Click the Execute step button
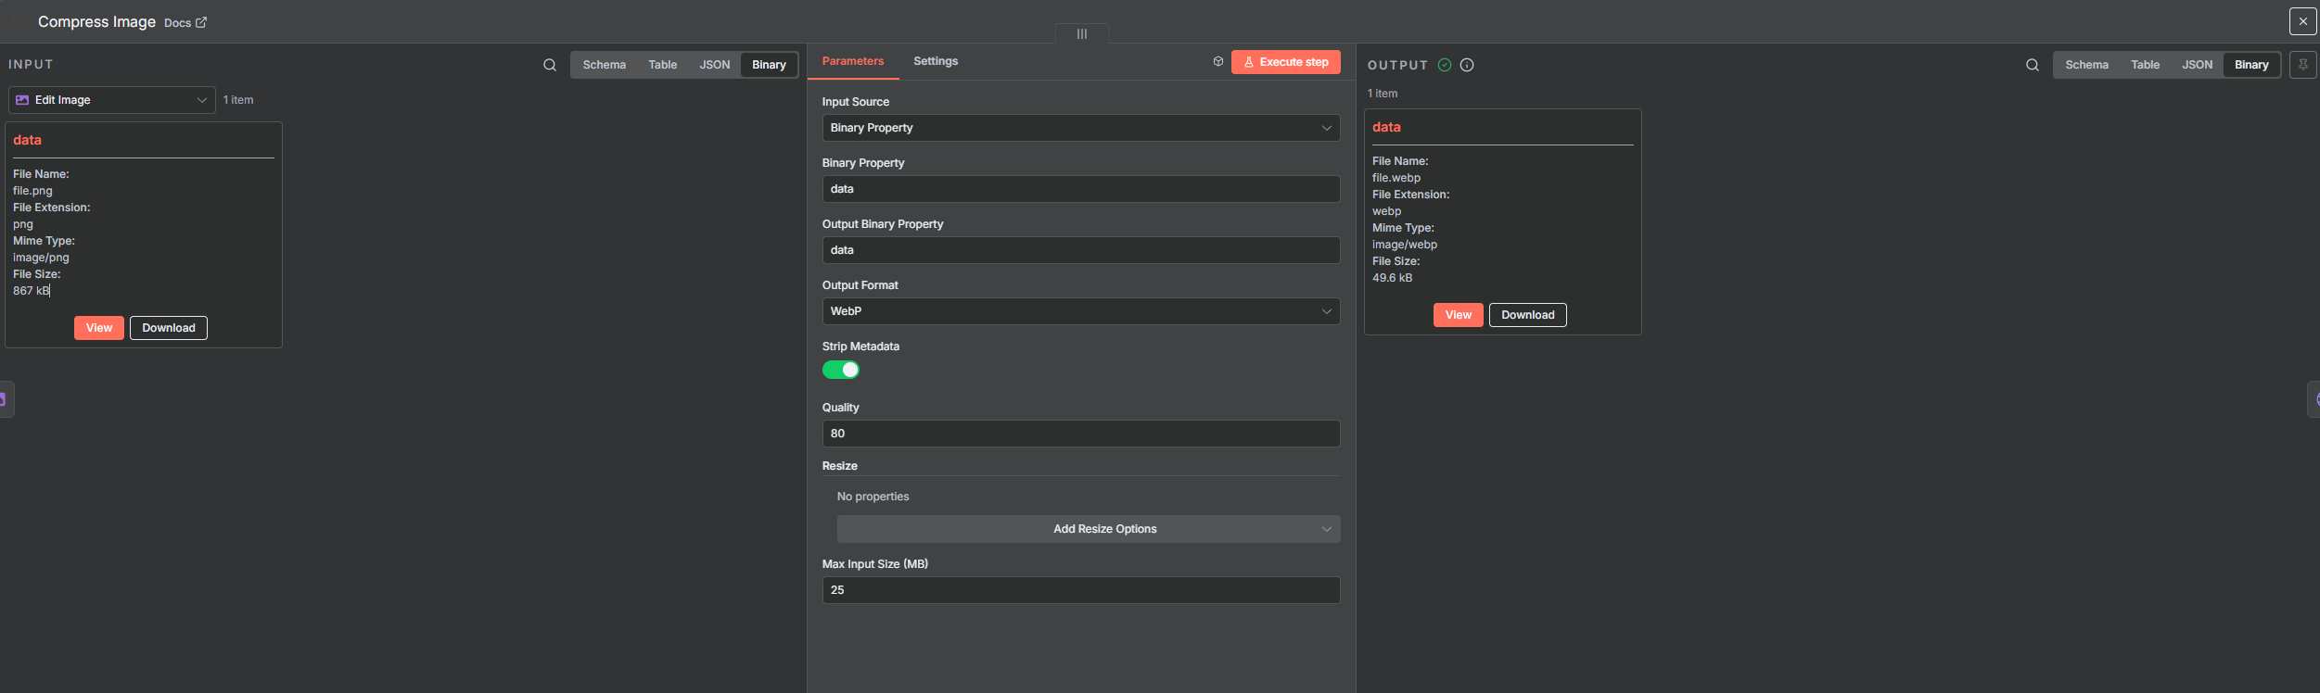Image resolution: width=2320 pixels, height=693 pixels. (1286, 62)
